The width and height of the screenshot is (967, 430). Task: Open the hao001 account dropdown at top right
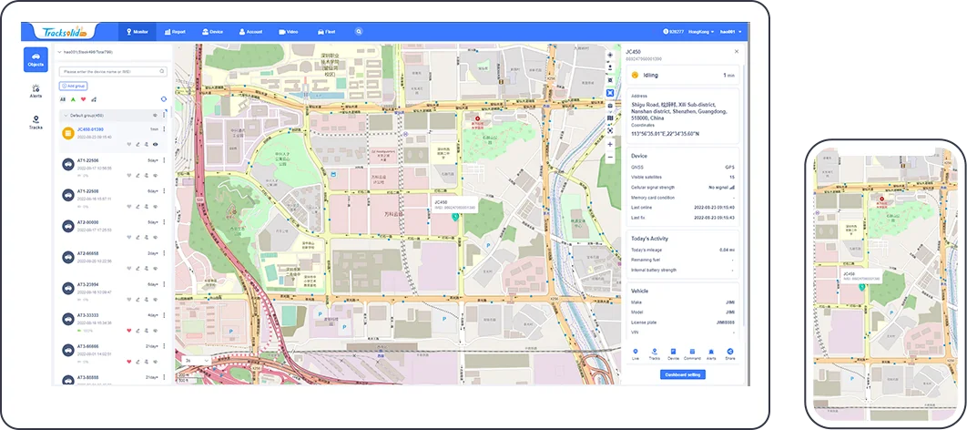[731, 32]
